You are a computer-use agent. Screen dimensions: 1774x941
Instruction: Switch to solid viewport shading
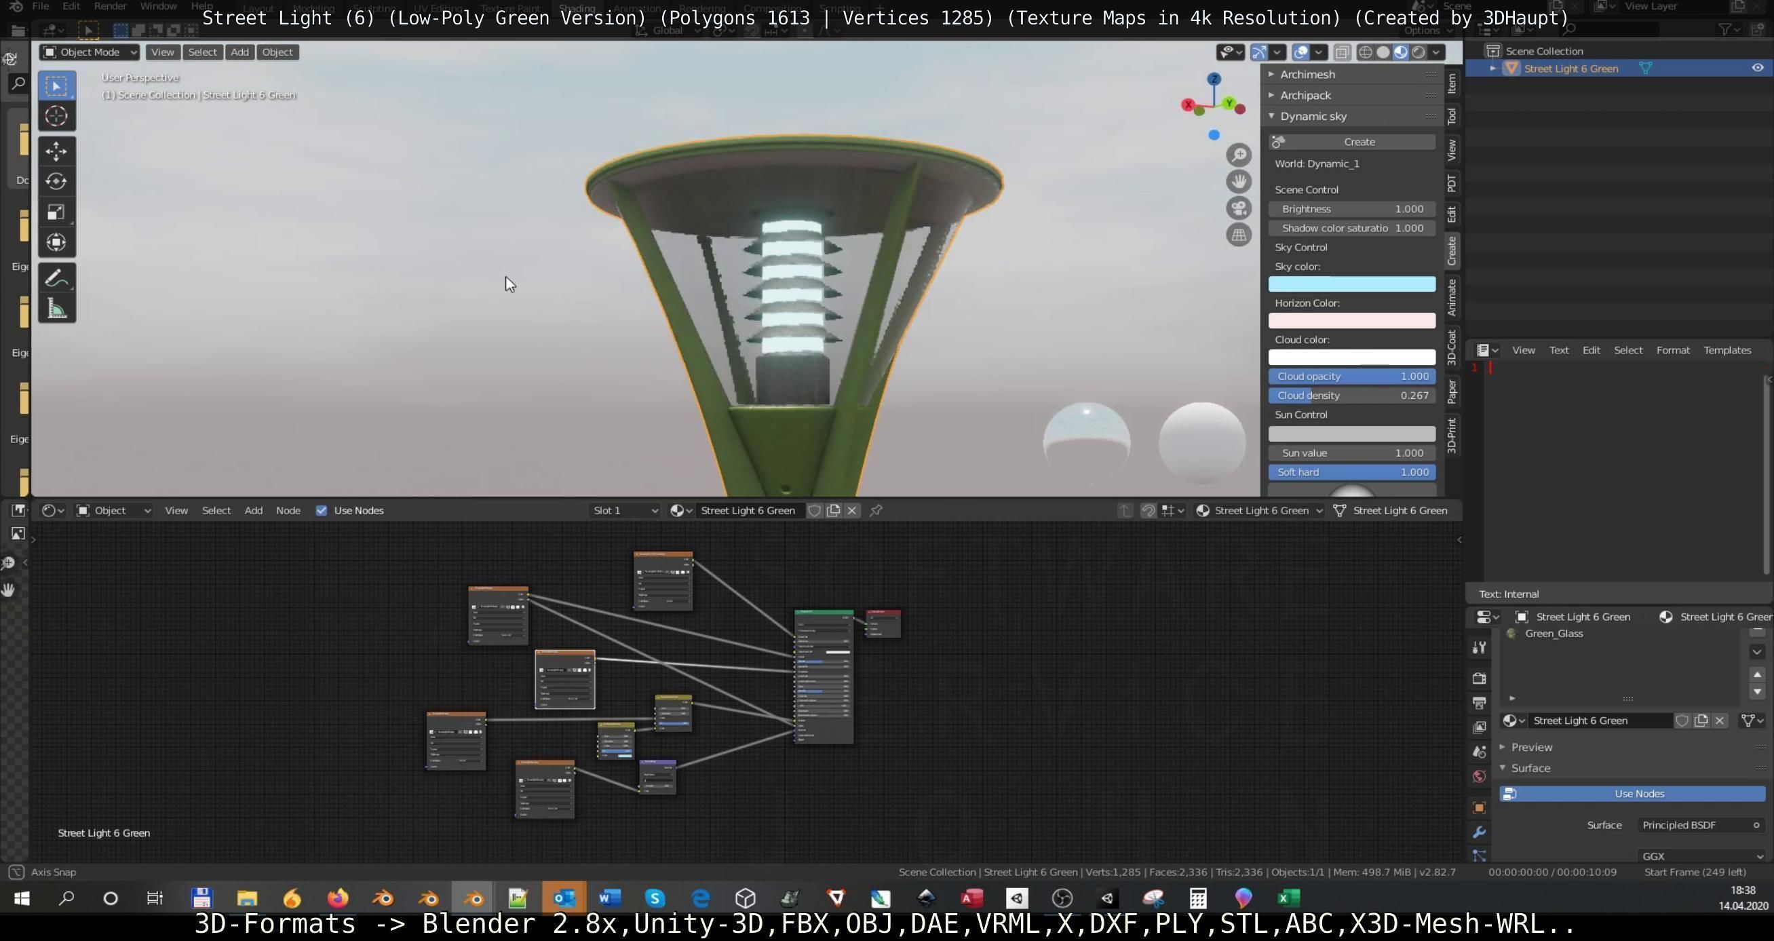click(x=1383, y=52)
